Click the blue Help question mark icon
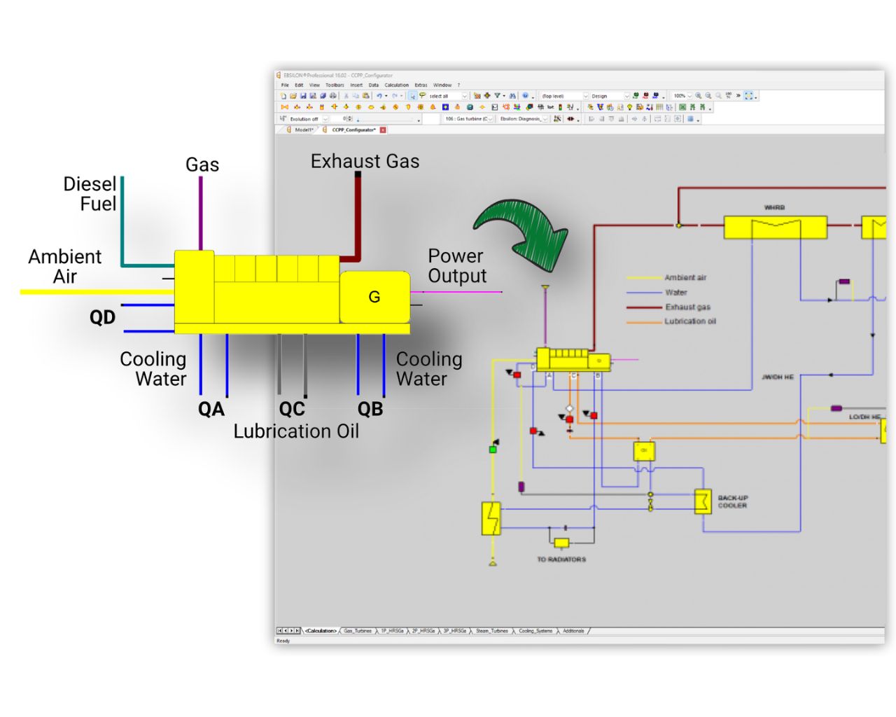The height and width of the screenshot is (717, 896). click(x=525, y=96)
